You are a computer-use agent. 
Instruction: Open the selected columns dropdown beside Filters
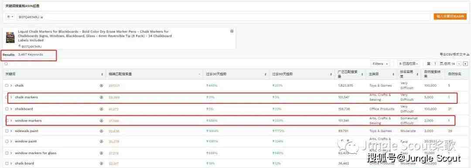click(408, 64)
